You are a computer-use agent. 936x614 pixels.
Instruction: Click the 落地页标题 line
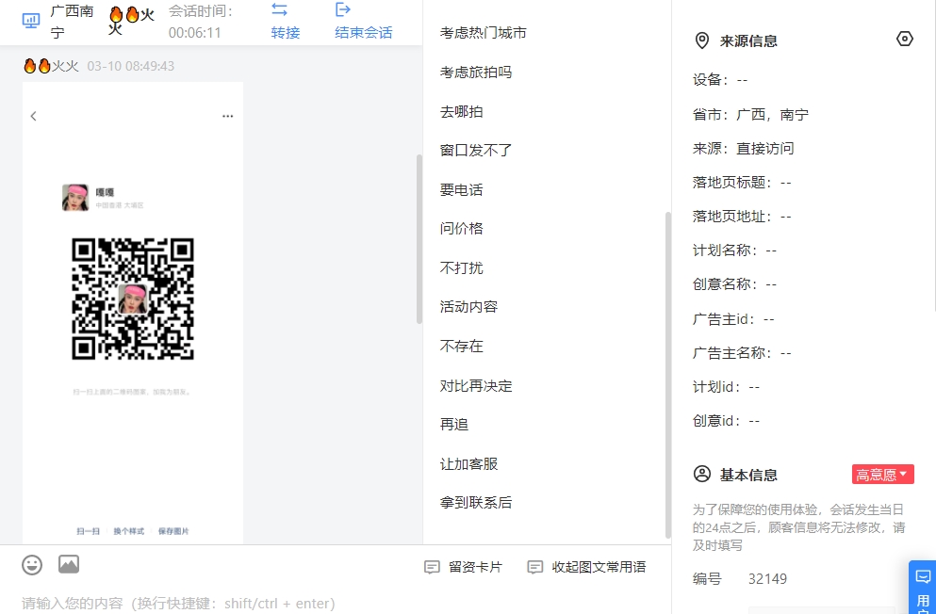point(742,183)
